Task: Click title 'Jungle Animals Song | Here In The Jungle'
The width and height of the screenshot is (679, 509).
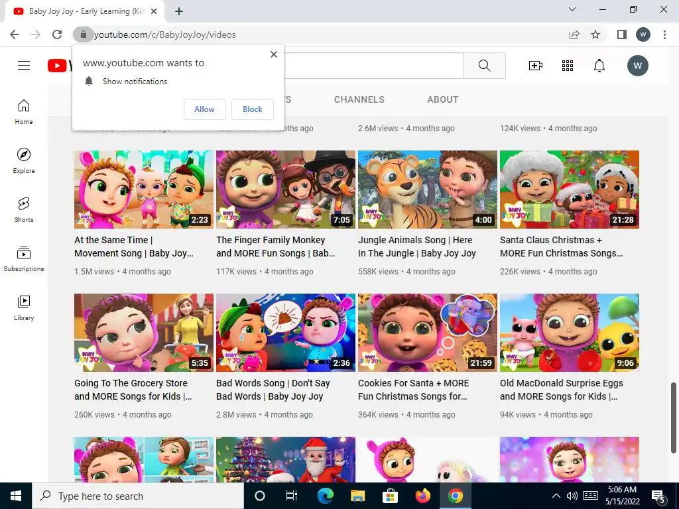Action: pos(417,247)
